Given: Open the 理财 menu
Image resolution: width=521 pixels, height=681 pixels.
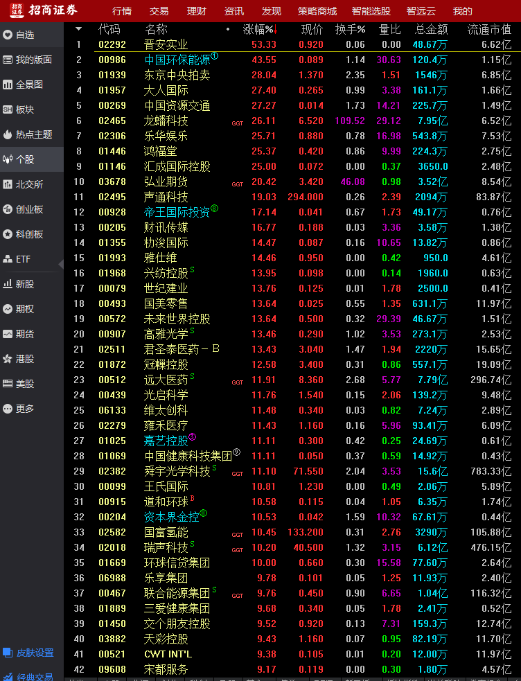Looking at the screenshot, I should pos(196,11).
